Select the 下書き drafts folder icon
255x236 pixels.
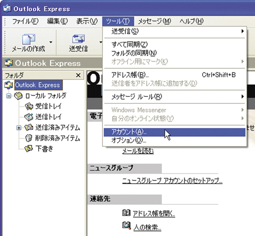(x=29, y=149)
